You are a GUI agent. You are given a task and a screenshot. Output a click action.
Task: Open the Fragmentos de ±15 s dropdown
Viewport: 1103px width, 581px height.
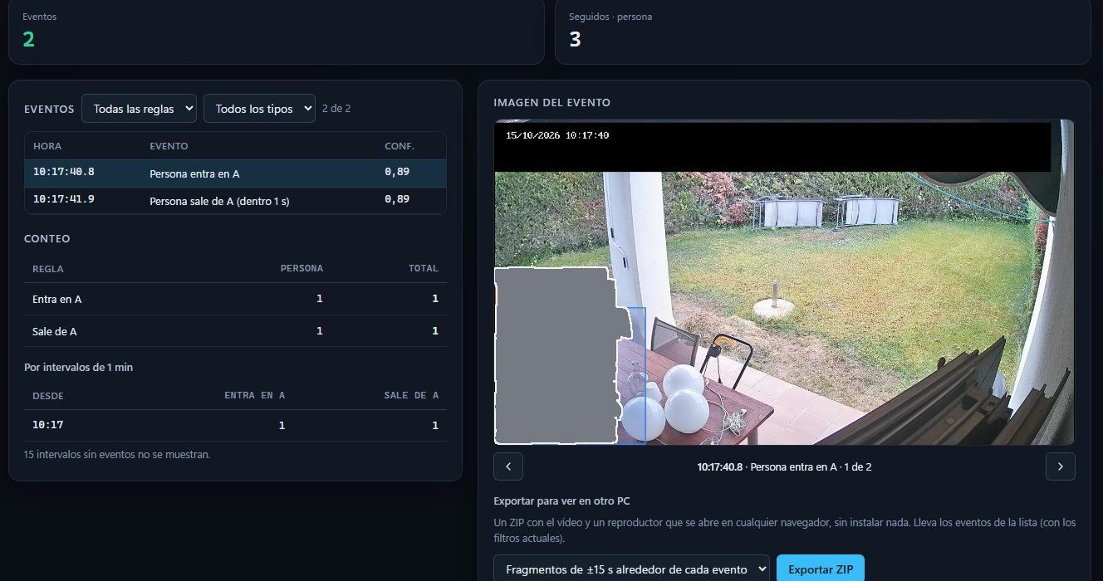click(631, 569)
